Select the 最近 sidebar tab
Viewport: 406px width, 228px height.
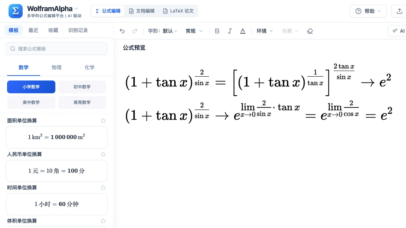click(x=33, y=30)
